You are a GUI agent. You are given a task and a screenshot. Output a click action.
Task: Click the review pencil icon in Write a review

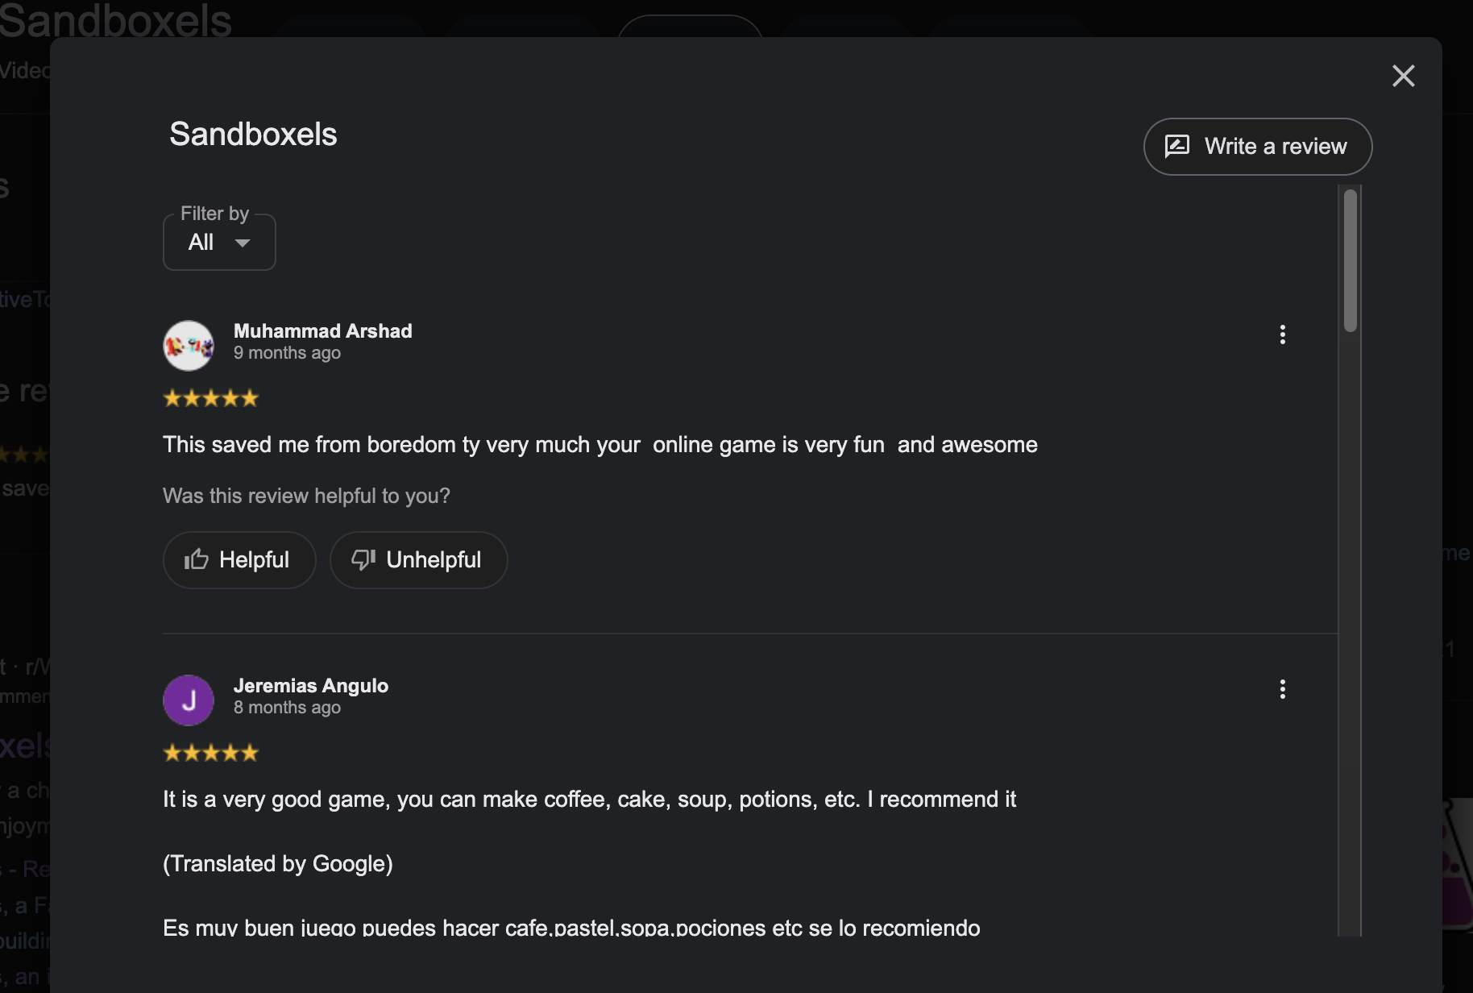[1177, 146]
